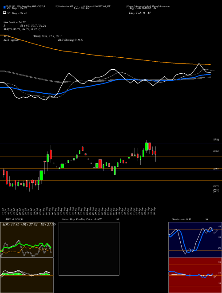
Task: Click the 'CL: 35.40' closing price label
Action: coord(82,8)
